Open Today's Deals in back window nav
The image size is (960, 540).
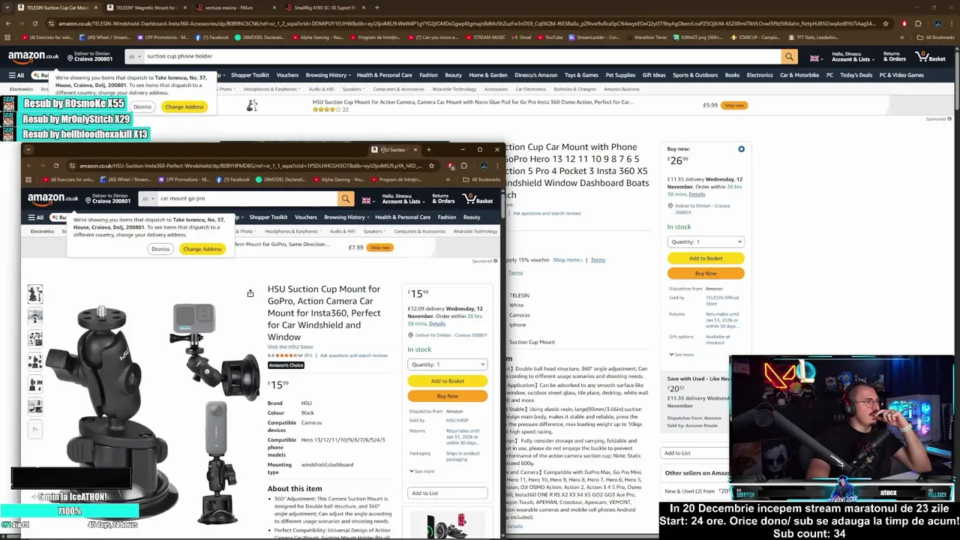tap(856, 75)
